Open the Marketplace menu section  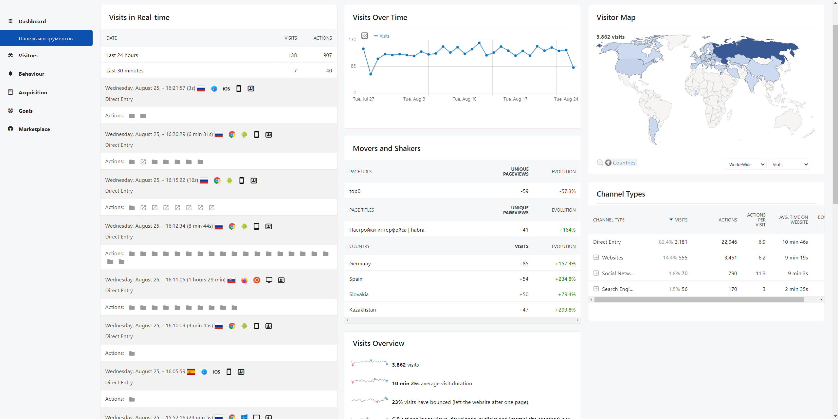point(34,129)
